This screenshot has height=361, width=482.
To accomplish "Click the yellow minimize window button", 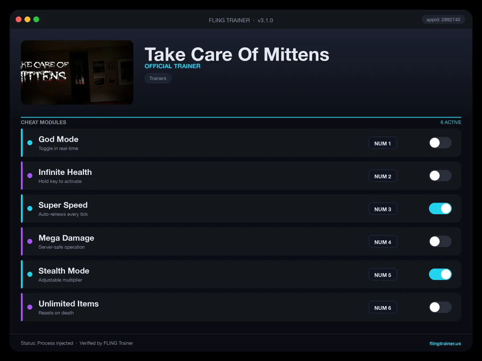I will pos(27,19).
